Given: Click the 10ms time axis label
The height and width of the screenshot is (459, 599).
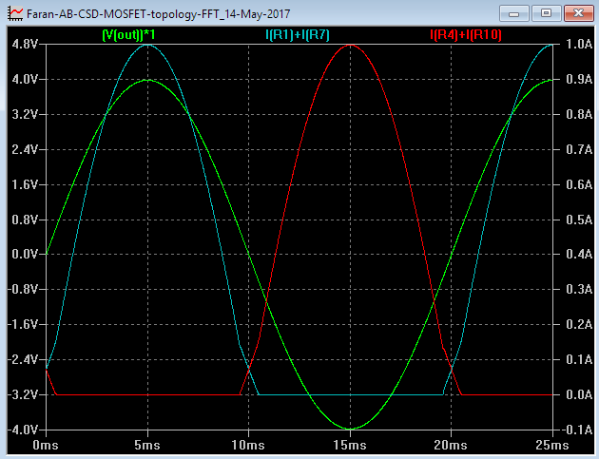Looking at the screenshot, I should tap(248, 446).
